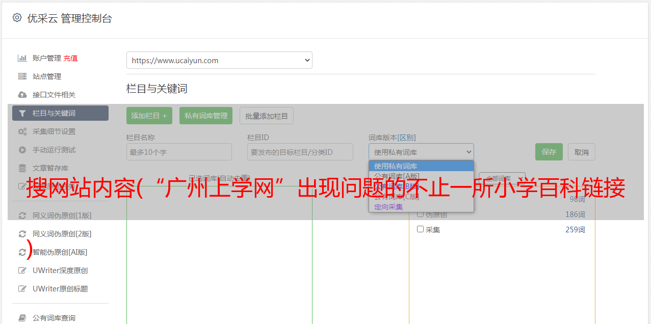Tick the 伪原创 checkbox
Image resolution: width=651 pixels, height=324 pixels.
[421, 214]
